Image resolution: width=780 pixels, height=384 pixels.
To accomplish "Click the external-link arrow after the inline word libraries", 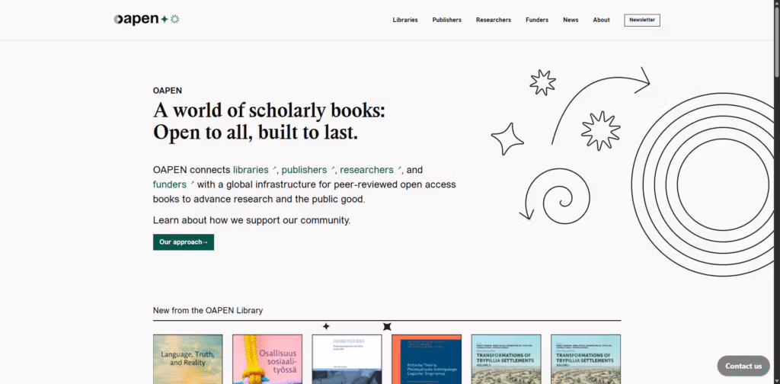I will 275,168.
